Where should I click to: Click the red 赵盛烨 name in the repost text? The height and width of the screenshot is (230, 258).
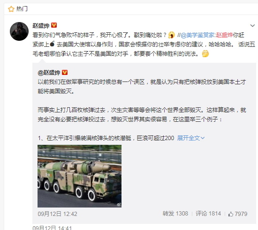[224, 35]
